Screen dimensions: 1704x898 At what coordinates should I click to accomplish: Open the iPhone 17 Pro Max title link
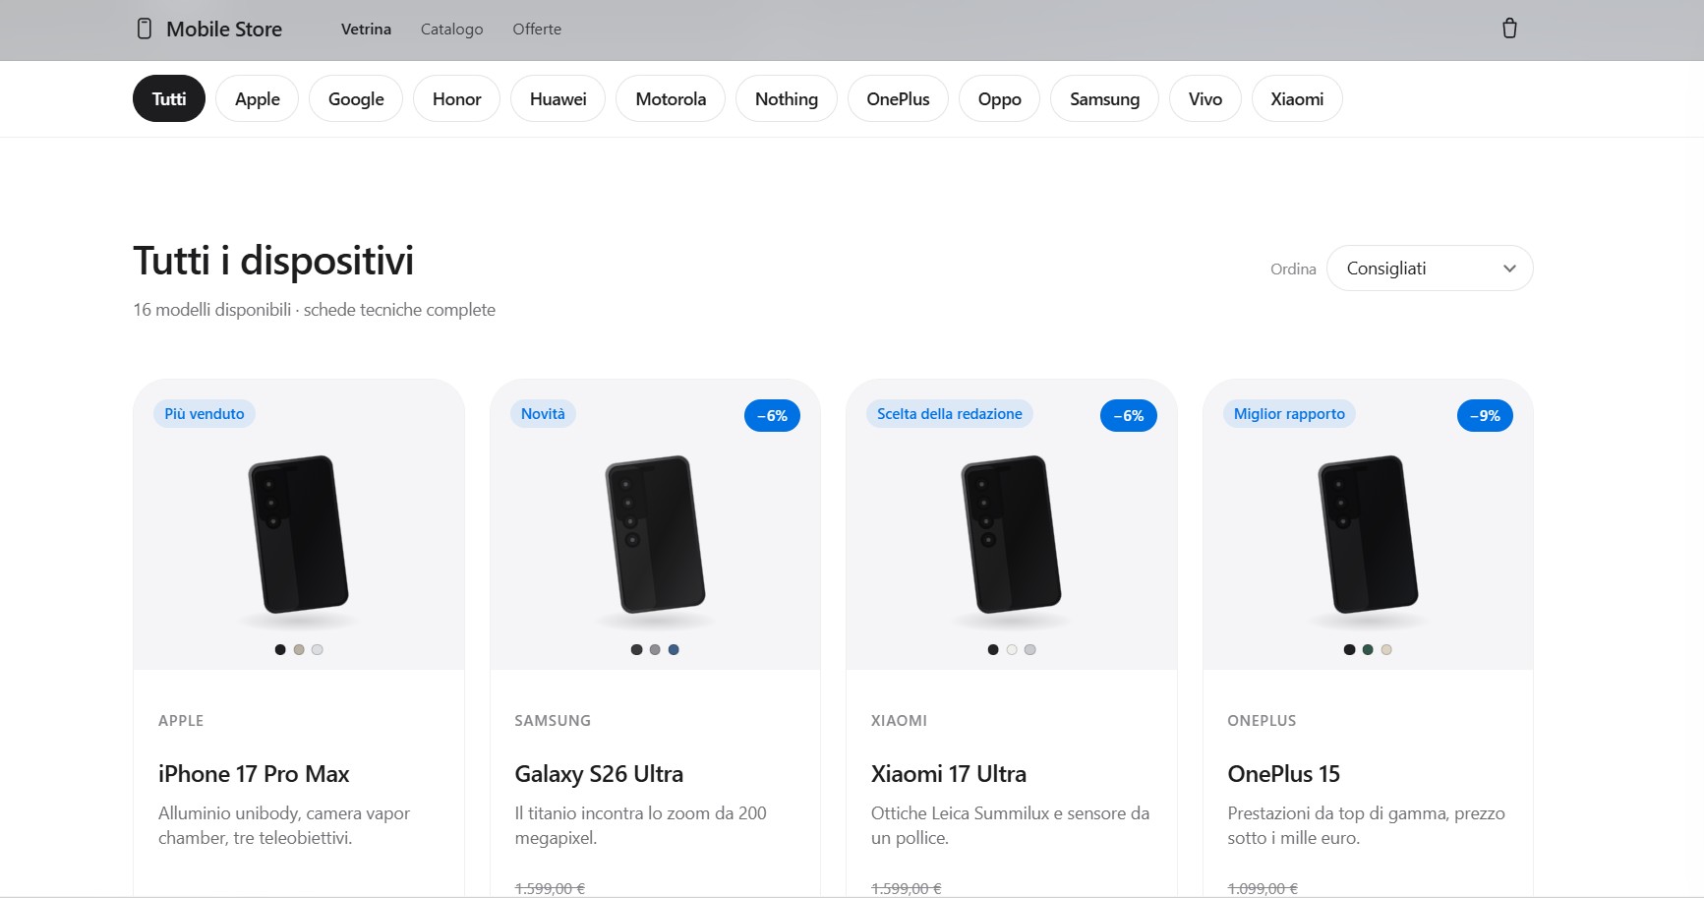point(254,774)
